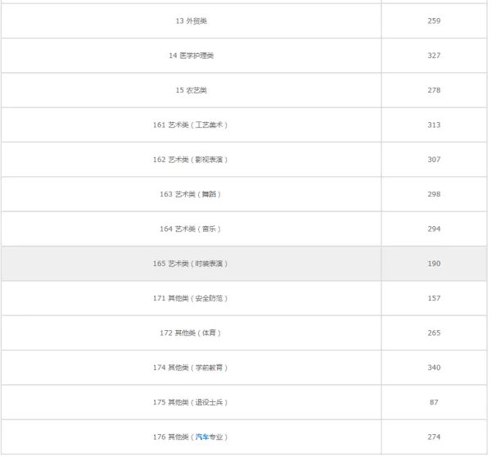Click the 171 其他类(安全防范) cell

[191, 298]
